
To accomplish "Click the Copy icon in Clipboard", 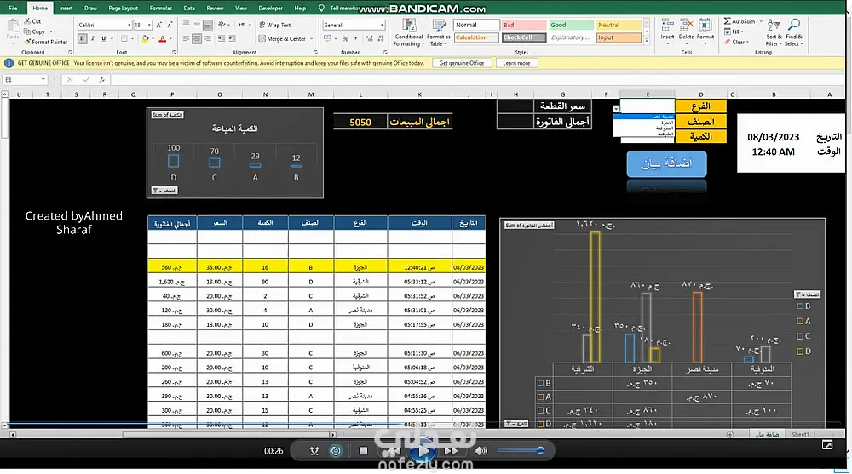I will [x=27, y=31].
